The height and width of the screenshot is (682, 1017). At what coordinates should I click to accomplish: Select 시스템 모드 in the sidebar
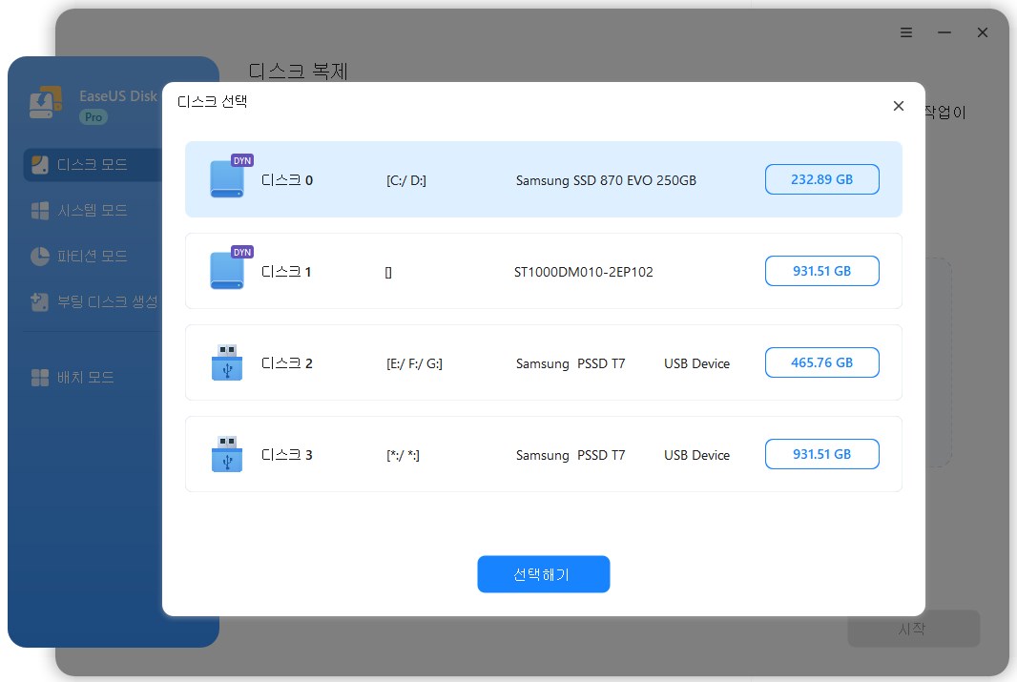point(92,211)
